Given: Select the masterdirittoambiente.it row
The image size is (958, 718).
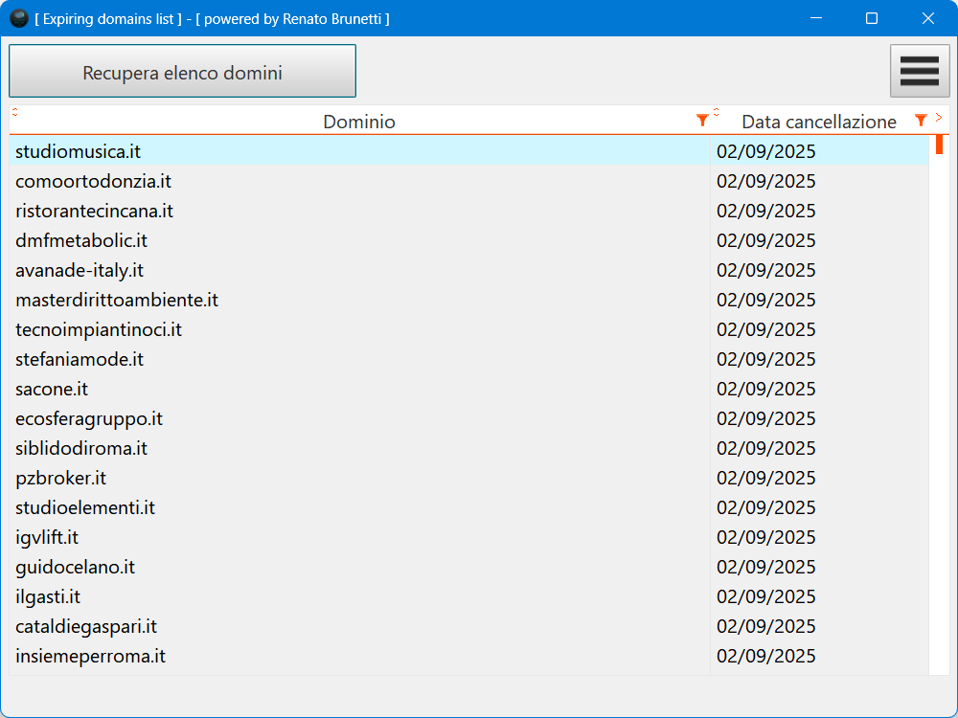Looking at the screenshot, I should pos(117,300).
